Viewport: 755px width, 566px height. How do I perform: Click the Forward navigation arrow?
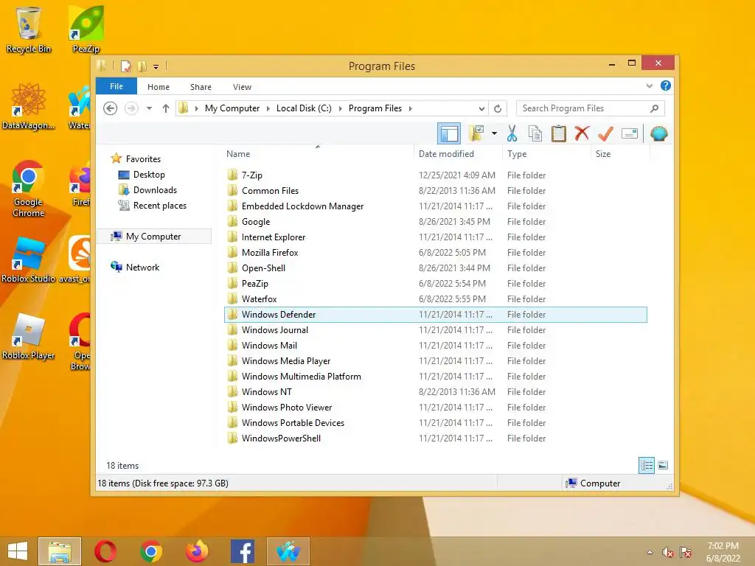(131, 108)
